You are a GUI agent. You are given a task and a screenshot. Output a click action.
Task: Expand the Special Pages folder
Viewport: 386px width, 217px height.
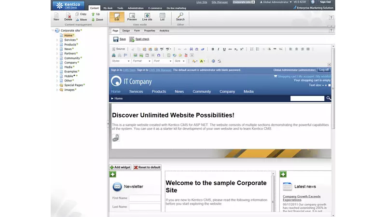click(x=57, y=85)
